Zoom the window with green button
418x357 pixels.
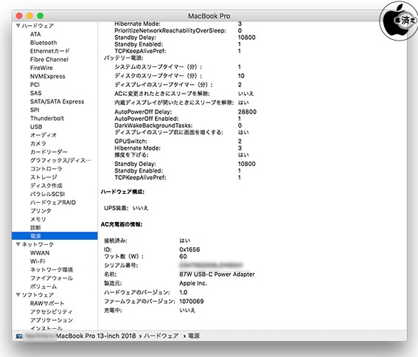[41, 16]
